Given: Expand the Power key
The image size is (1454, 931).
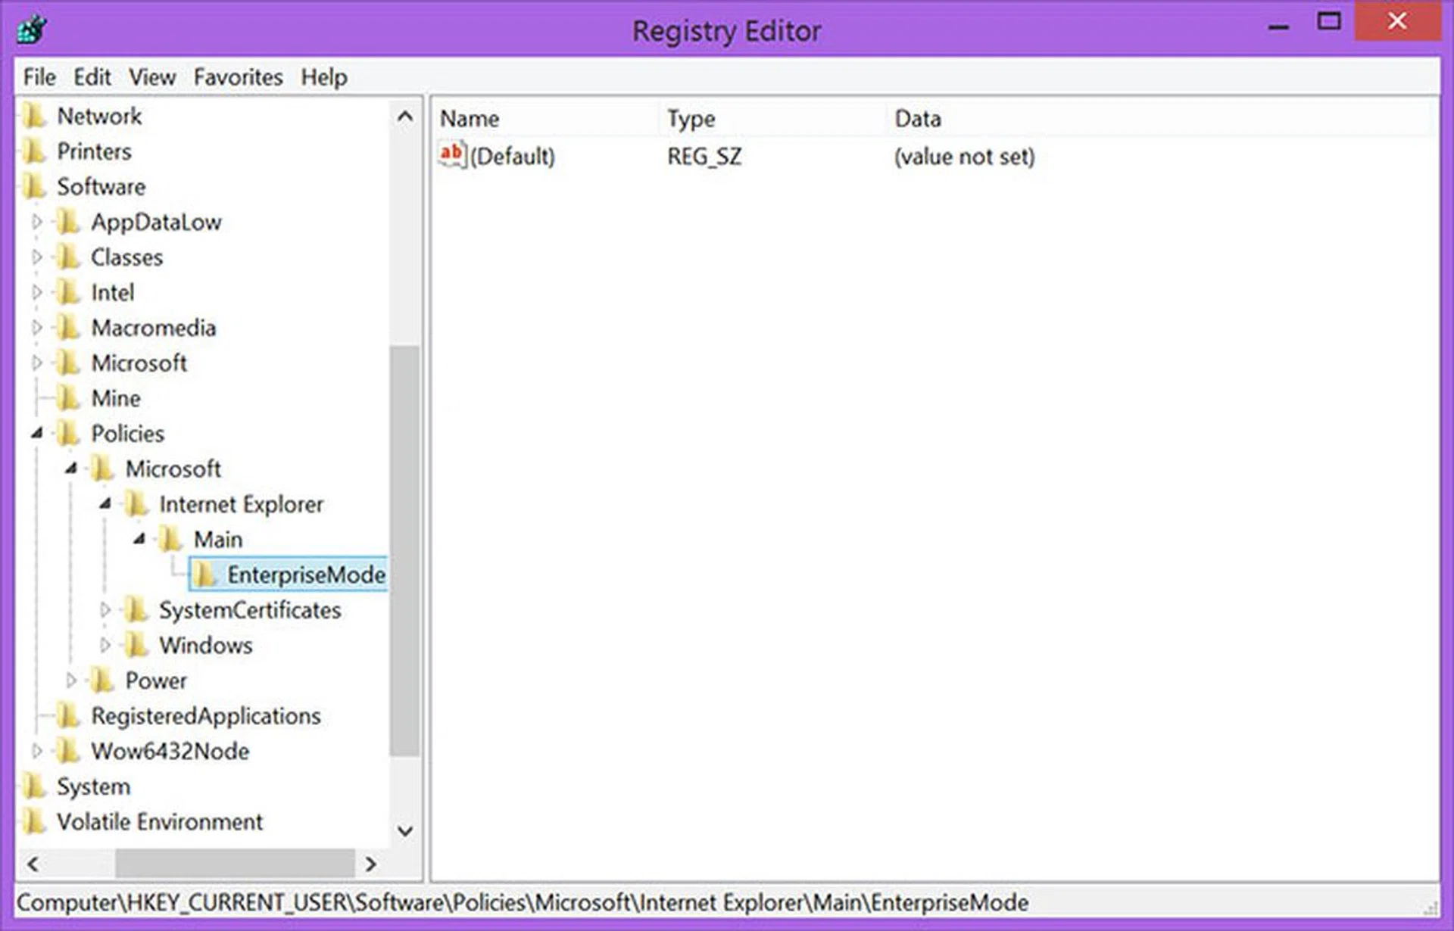Looking at the screenshot, I should click(x=71, y=680).
